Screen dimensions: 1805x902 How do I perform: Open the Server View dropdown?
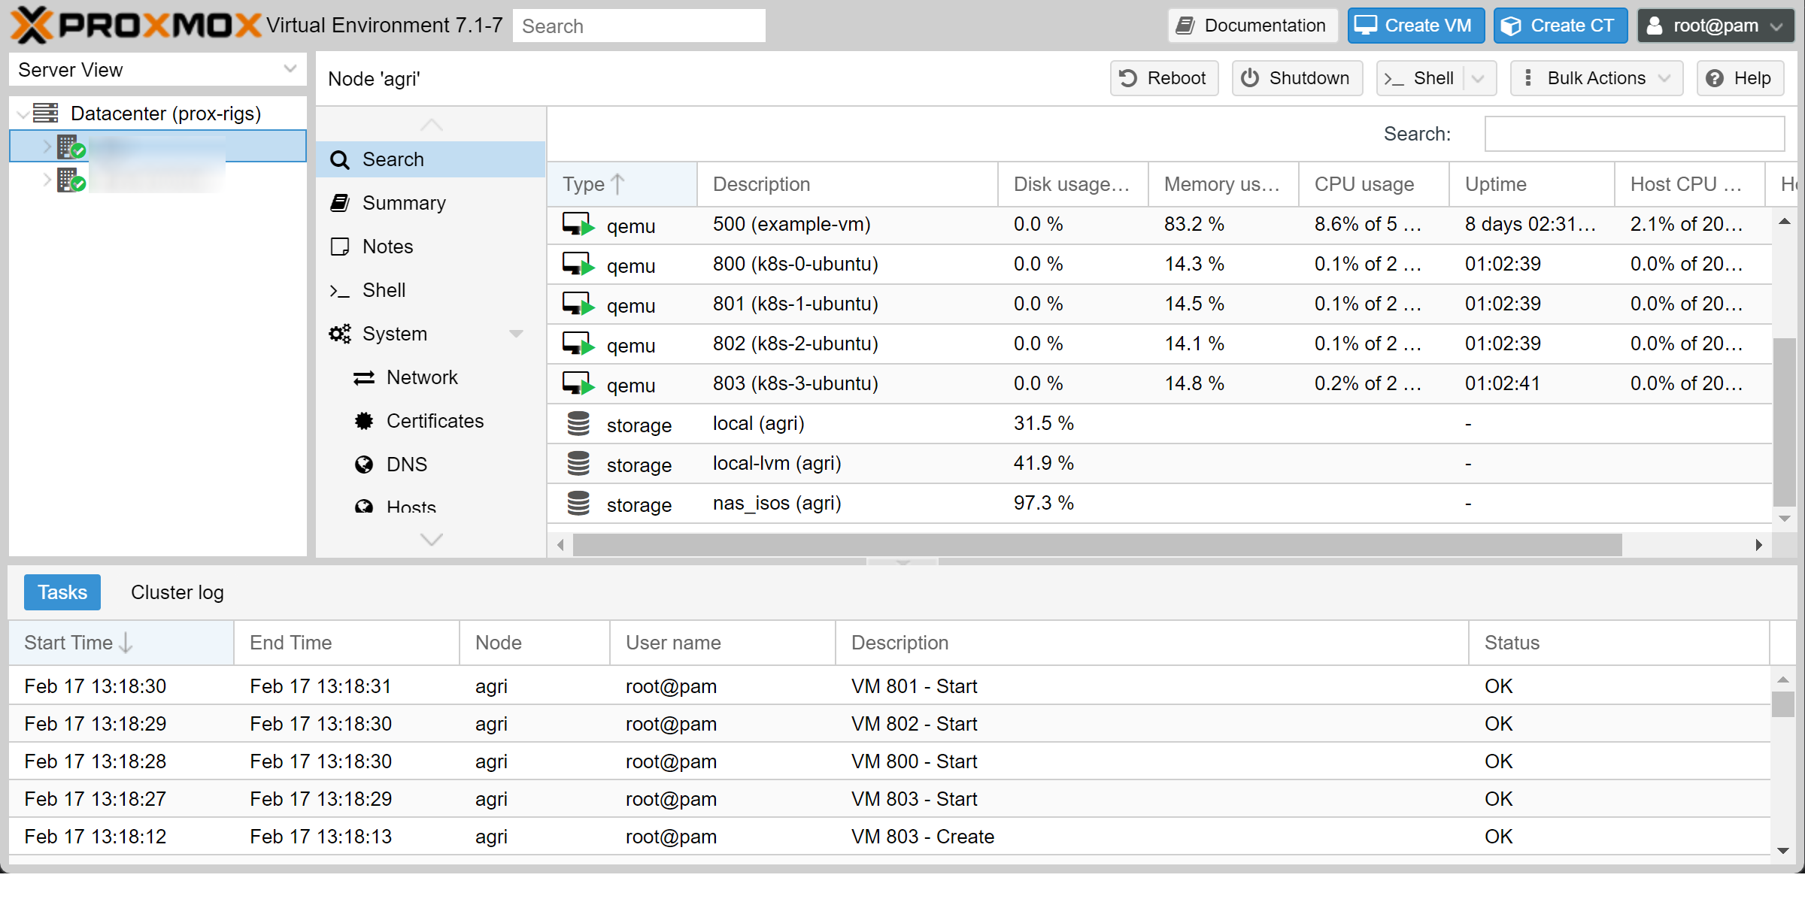tap(290, 69)
